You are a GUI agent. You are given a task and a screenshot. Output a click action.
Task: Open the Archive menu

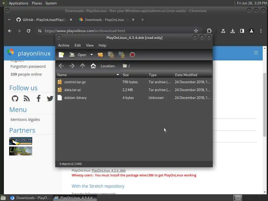coord(64,45)
